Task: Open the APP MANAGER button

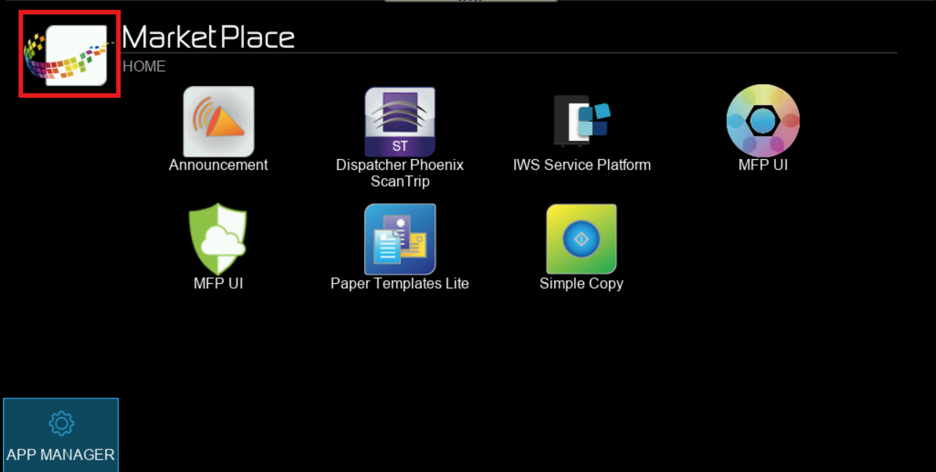Action: click(61, 435)
